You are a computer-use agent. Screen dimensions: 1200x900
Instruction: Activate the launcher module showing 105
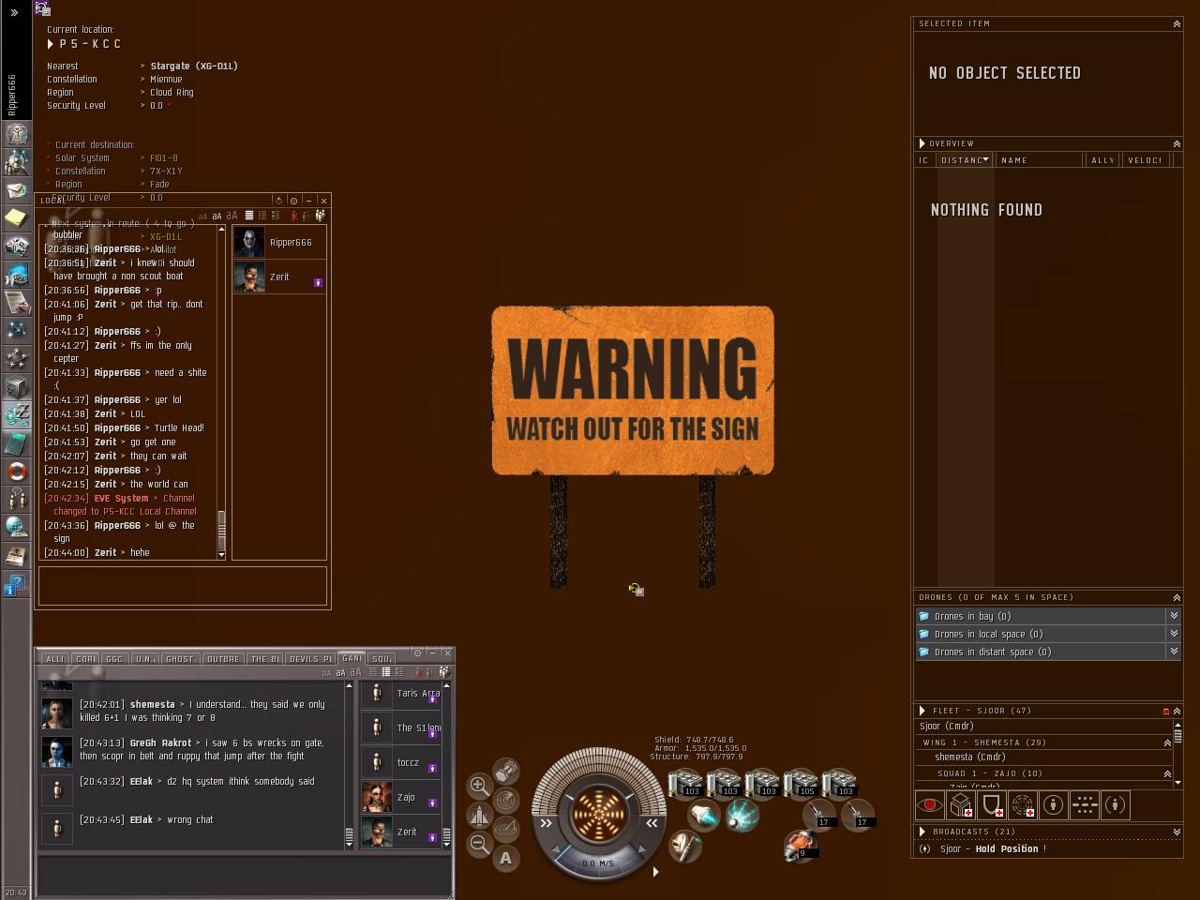click(801, 783)
